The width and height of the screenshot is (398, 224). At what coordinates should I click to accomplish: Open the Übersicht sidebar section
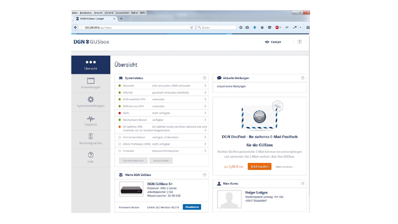tap(91, 65)
